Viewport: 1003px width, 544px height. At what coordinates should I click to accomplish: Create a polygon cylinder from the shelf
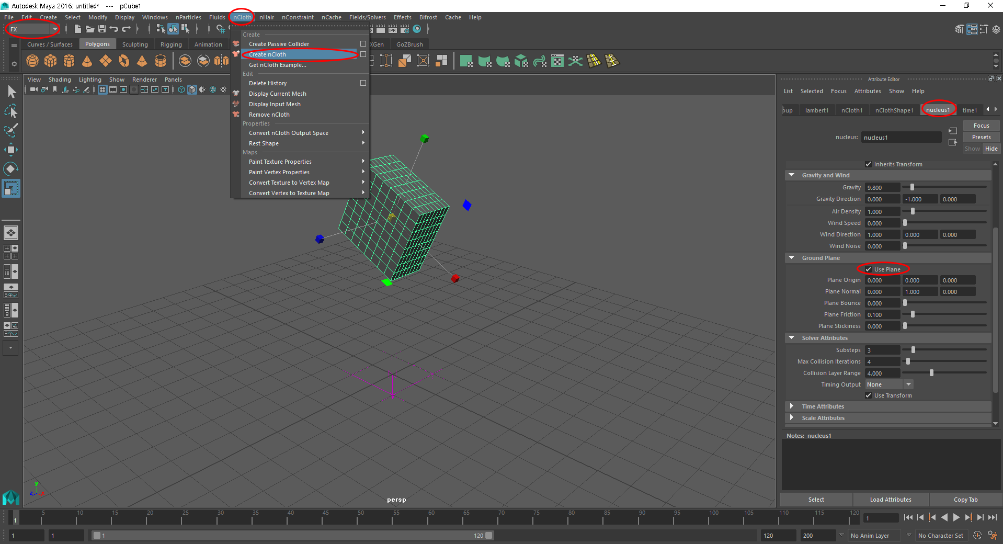pos(69,61)
